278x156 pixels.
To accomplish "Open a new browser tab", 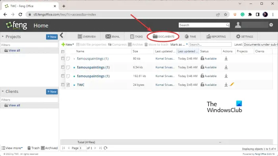I will coord(64,6).
